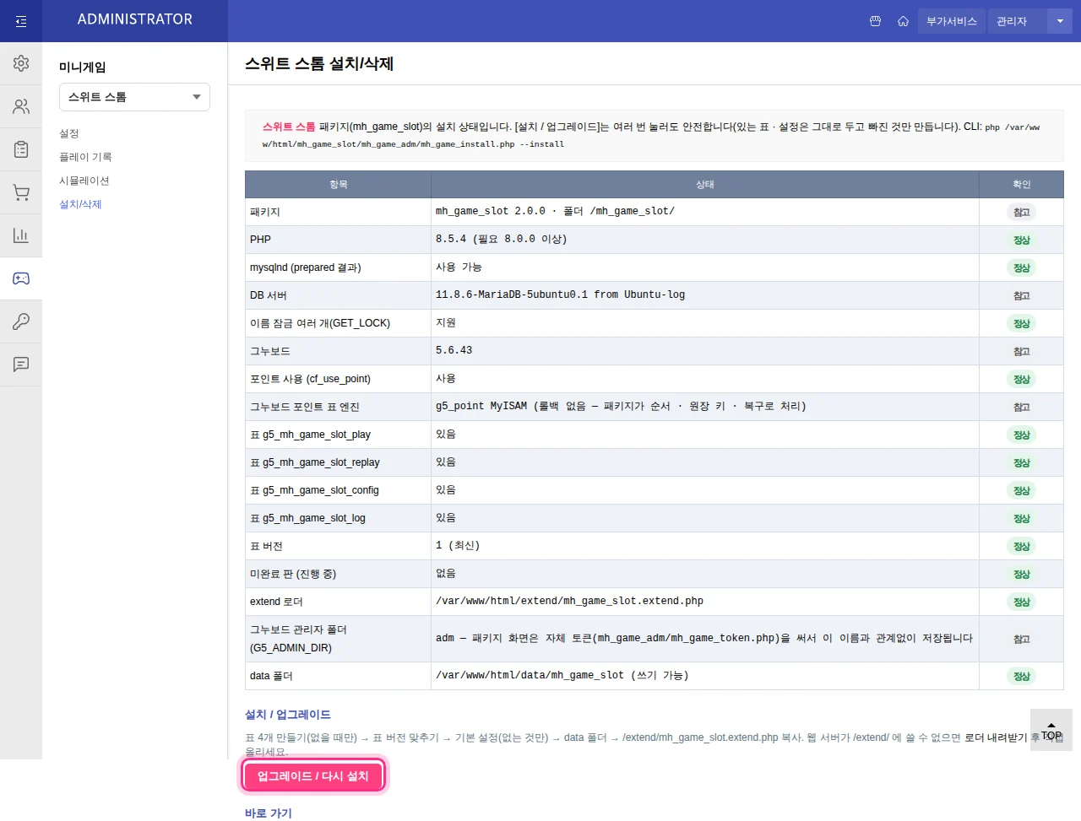This screenshot has width=1081, height=821.
Task: Open the 설치/삭제 menu item
Action: click(x=80, y=204)
